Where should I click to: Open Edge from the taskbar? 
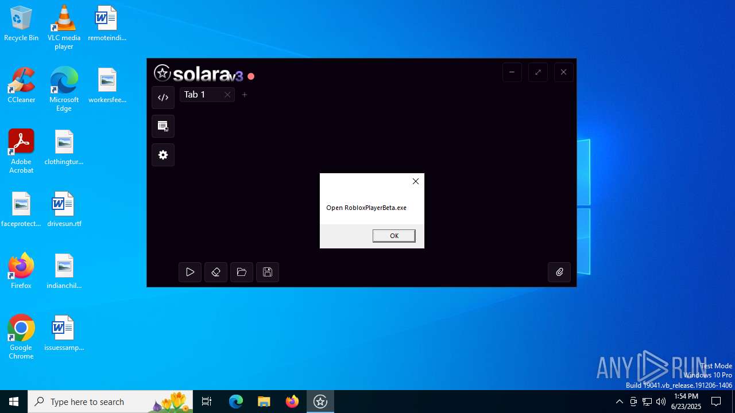pyautogui.click(x=236, y=402)
